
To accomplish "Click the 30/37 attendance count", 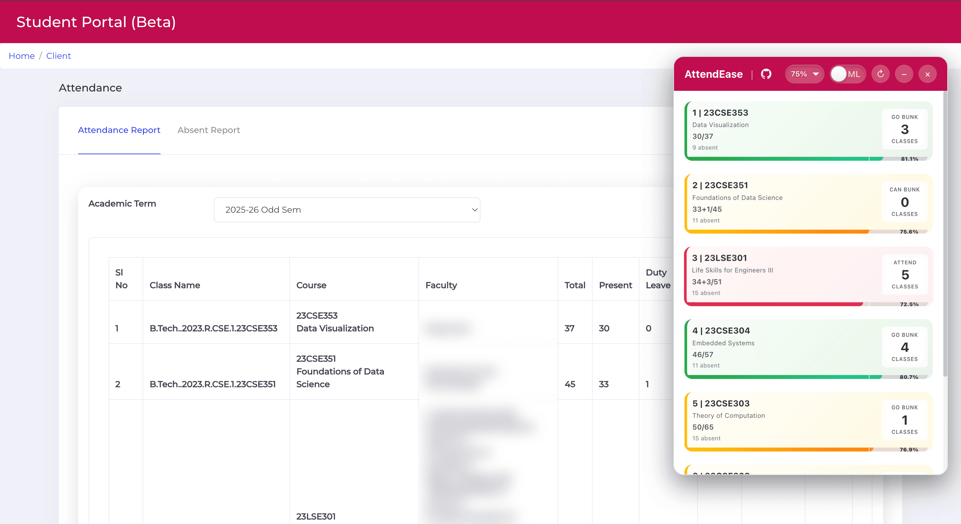I will (x=702, y=137).
